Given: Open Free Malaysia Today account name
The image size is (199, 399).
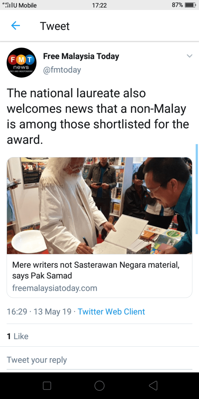Looking at the screenshot, I should (x=81, y=56).
